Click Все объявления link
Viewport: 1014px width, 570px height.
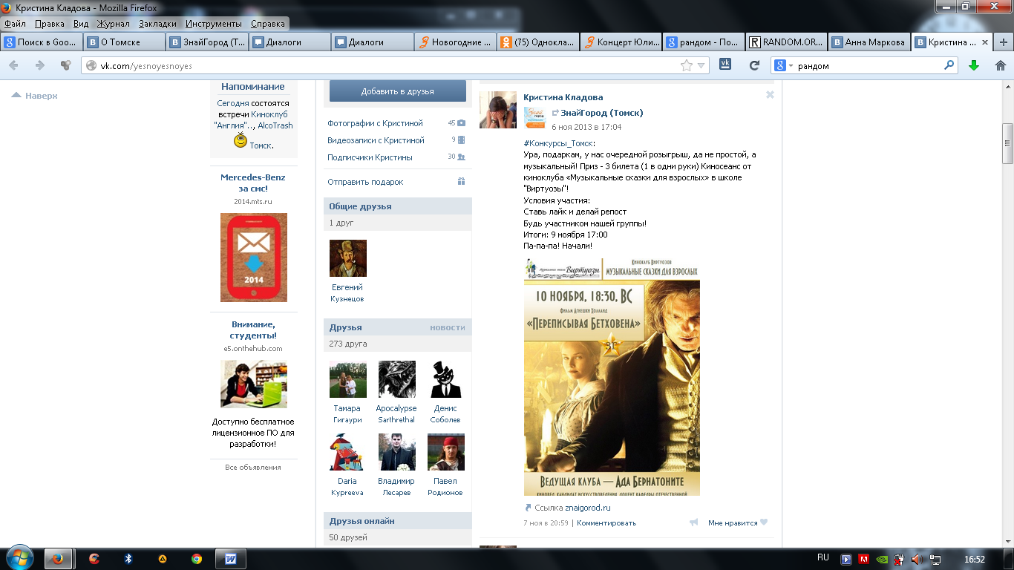coord(253,467)
